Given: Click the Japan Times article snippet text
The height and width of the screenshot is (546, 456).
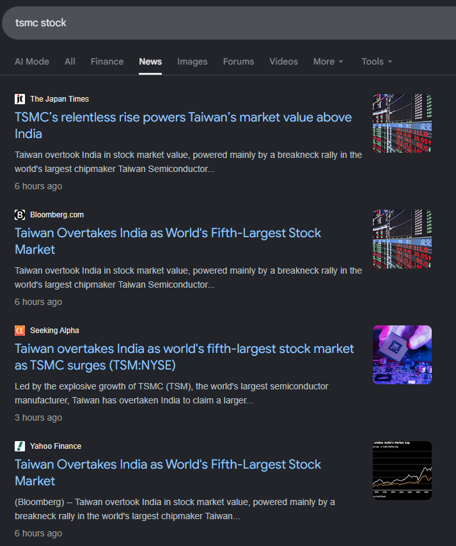Looking at the screenshot, I should click(188, 162).
